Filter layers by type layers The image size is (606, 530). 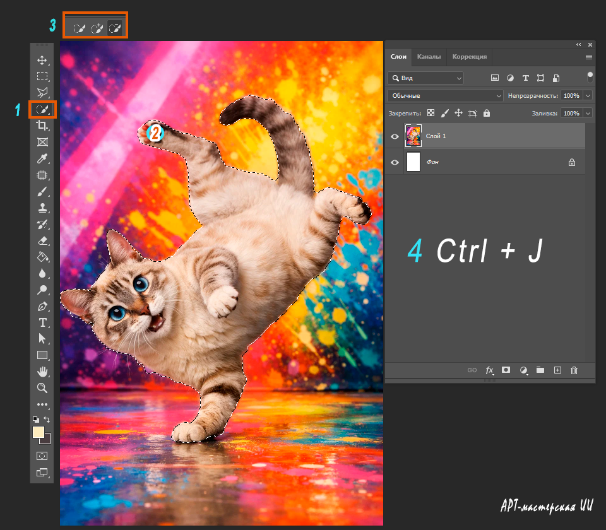click(526, 78)
